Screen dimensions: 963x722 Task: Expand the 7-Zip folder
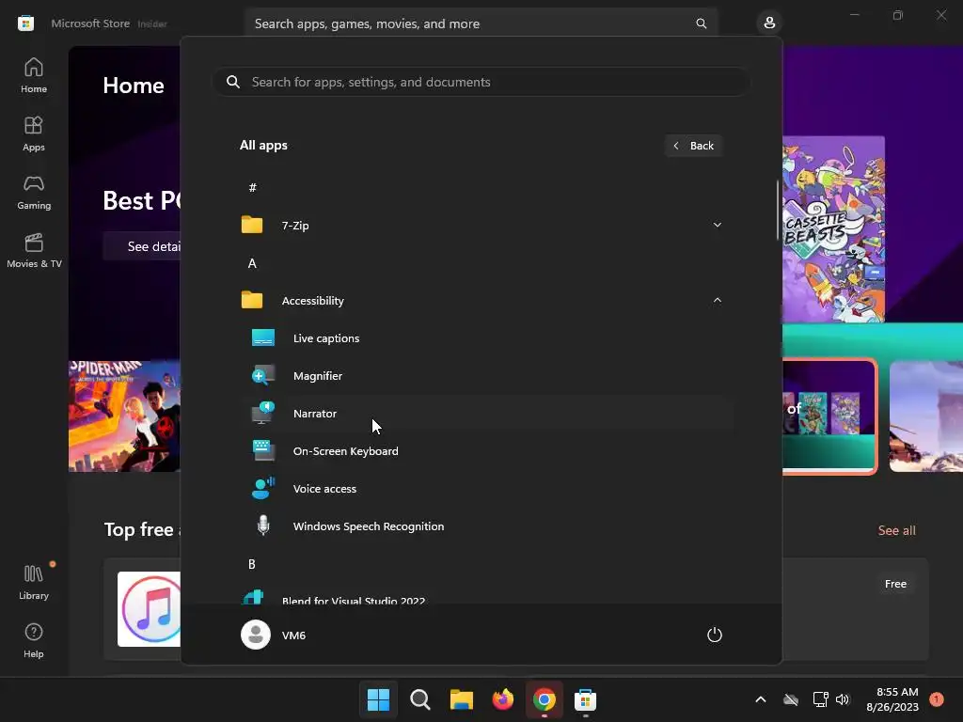point(482,226)
